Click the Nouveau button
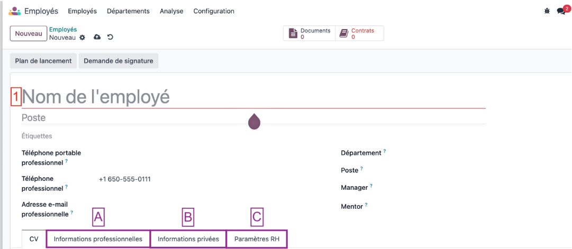The height and width of the screenshot is (249, 572). click(29, 33)
